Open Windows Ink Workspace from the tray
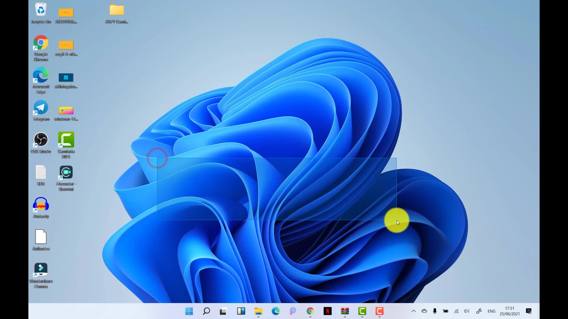 tap(479, 311)
